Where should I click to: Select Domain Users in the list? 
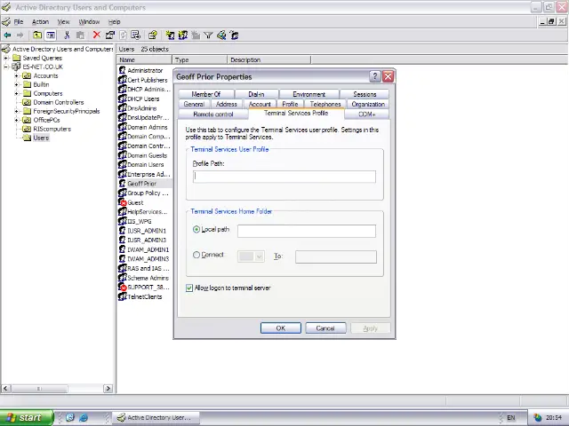tap(146, 164)
